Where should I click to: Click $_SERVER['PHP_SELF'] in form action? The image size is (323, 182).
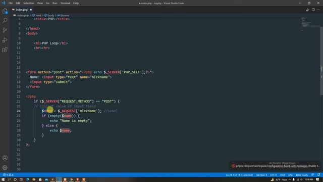(x=124, y=72)
